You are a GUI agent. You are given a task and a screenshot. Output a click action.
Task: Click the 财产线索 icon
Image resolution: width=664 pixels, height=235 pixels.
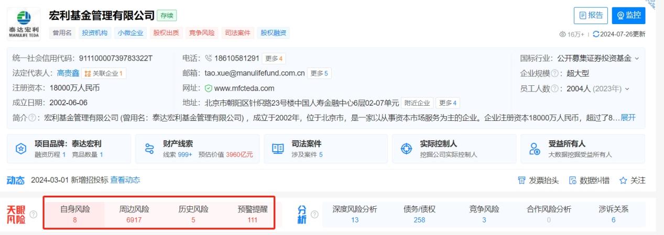pos(149,149)
